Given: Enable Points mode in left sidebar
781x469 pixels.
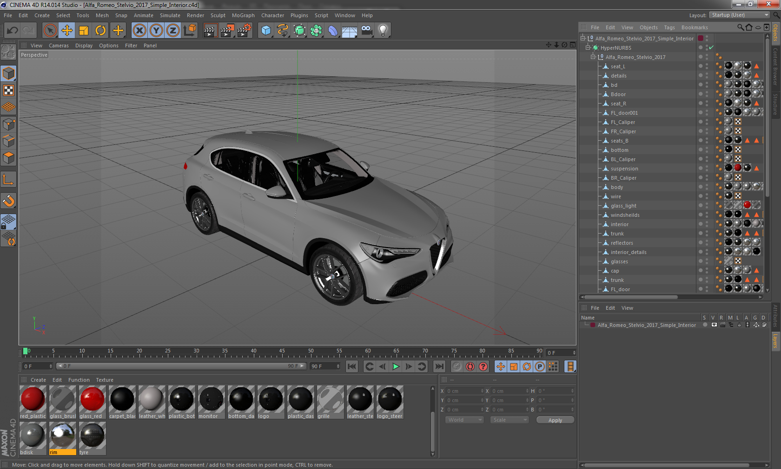Looking at the screenshot, I should [8, 124].
